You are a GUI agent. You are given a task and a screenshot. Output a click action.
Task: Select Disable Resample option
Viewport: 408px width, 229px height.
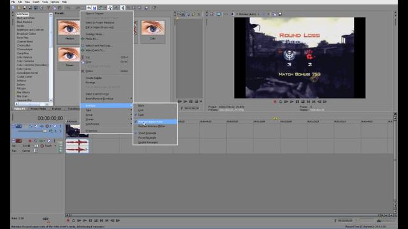155,142
